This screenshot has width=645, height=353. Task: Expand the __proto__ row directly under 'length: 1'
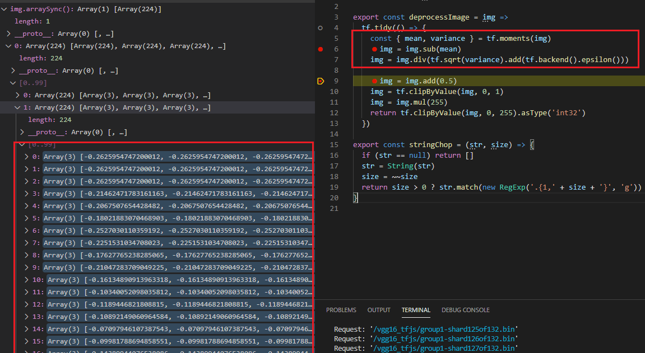(8, 34)
